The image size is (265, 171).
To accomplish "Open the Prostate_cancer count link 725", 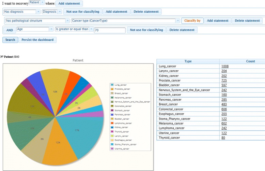I will [x=224, y=81].
